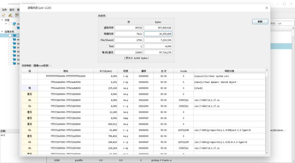The image size is (295, 163).
Task: Click the computer icon of the 'my' group
Action: point(14,24)
